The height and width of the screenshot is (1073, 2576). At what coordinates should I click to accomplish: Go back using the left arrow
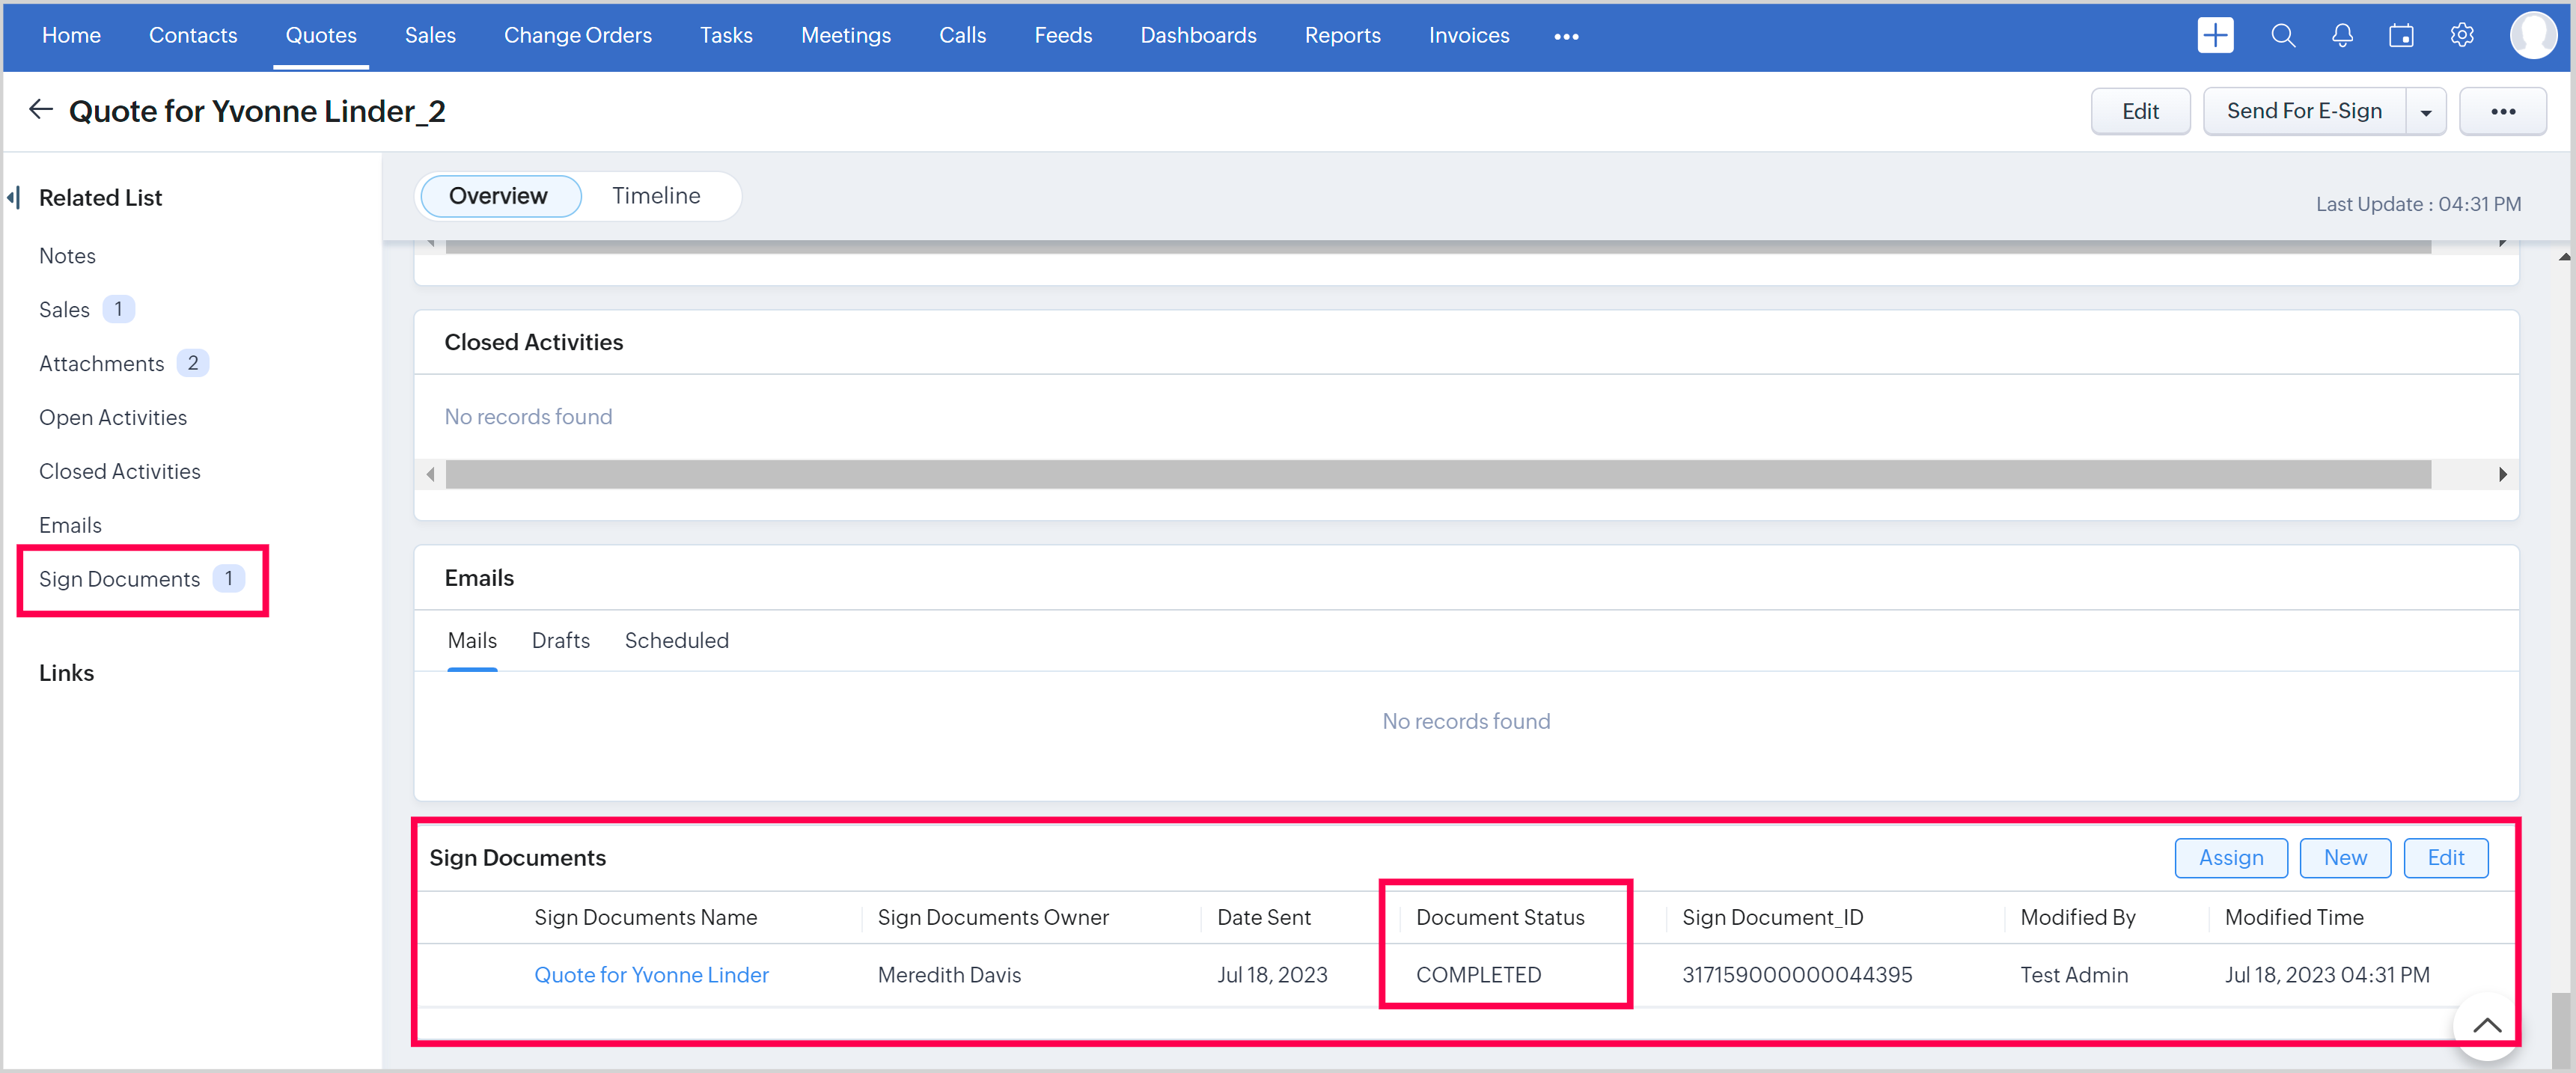point(41,110)
